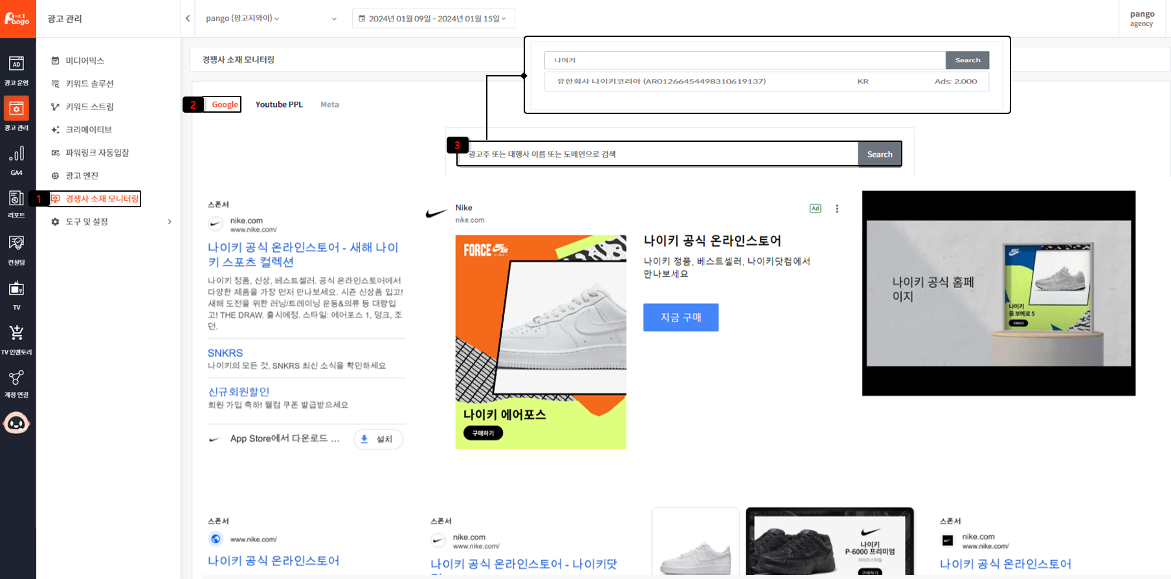
Task: Switch to the Youtube PPL tab
Action: pyautogui.click(x=279, y=104)
